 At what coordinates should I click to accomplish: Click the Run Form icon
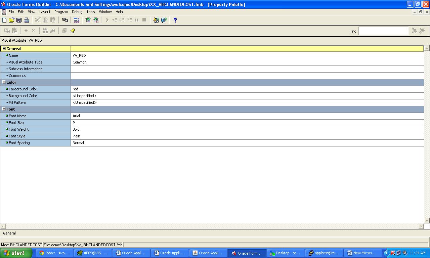(88, 20)
